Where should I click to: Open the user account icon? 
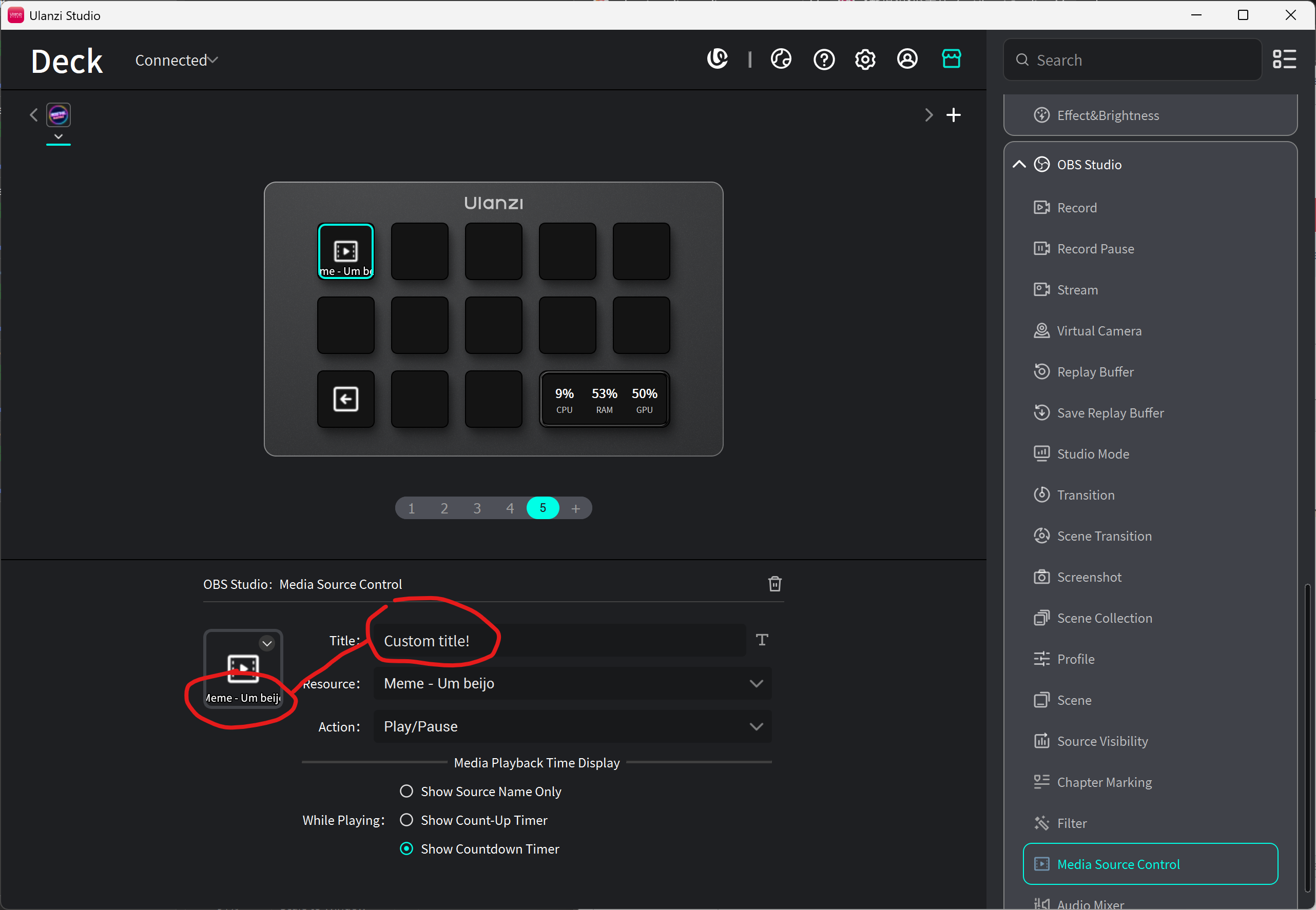[x=907, y=58]
